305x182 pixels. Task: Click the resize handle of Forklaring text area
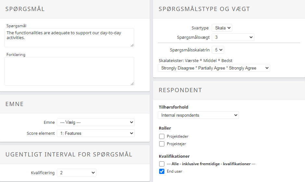click(132, 84)
